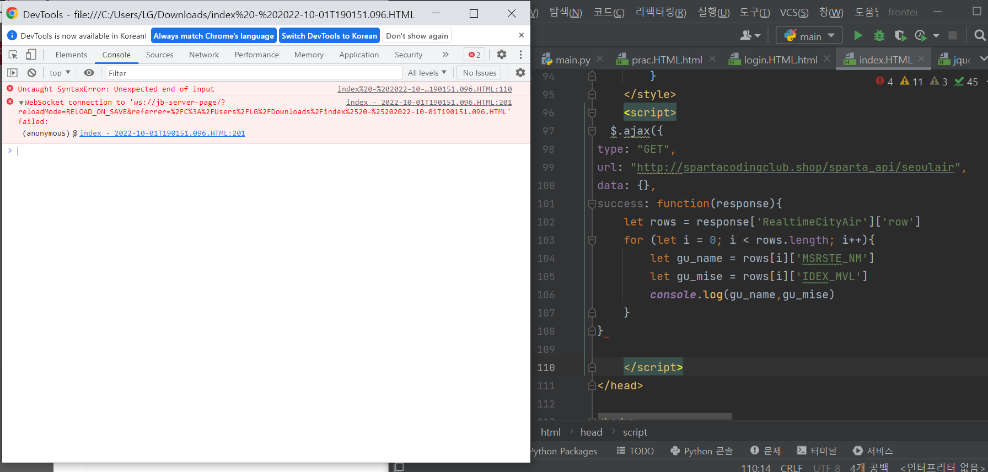Image resolution: width=988 pixels, height=472 pixels.
Task: Open the Application tab in DevTools
Action: (x=359, y=55)
